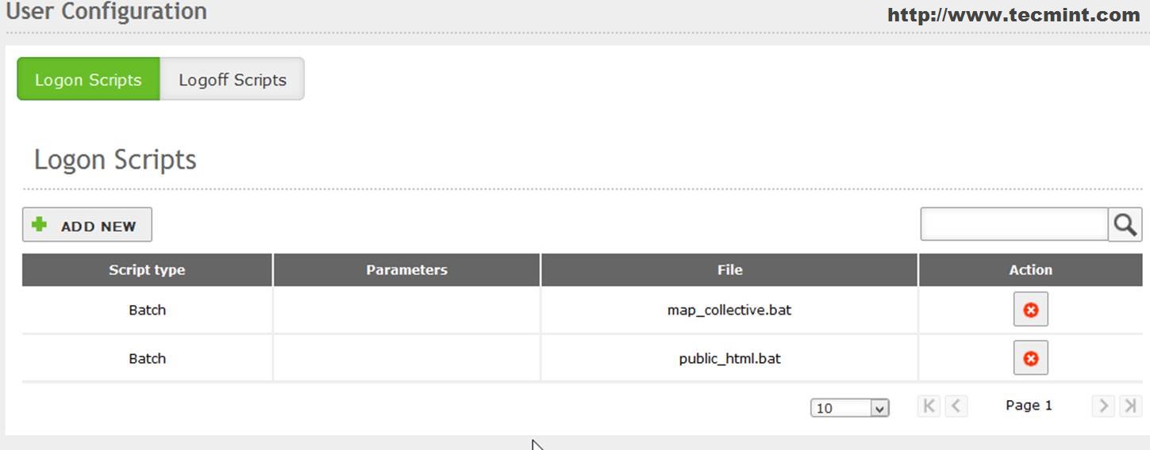Switch to the Logon Scripts tab
The width and height of the screenshot is (1150, 450).
[88, 79]
